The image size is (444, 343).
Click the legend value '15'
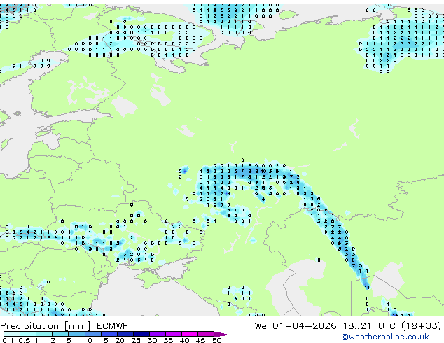[104, 340]
